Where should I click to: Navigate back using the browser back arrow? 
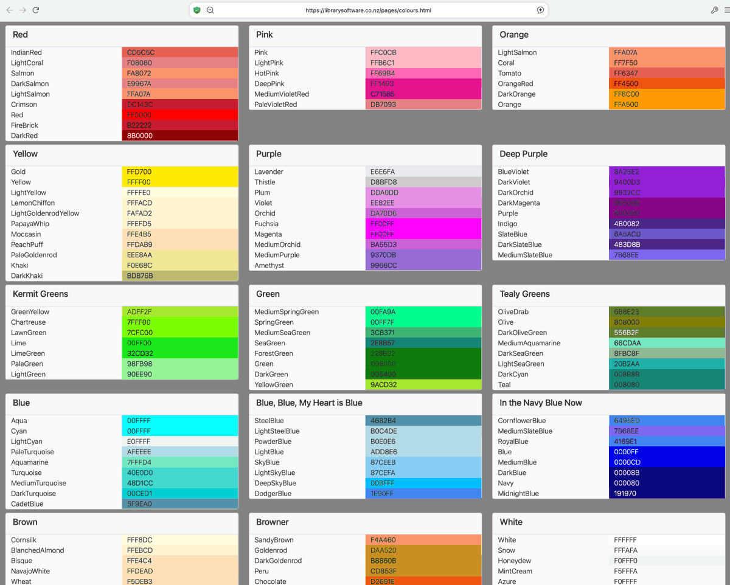[x=10, y=10]
